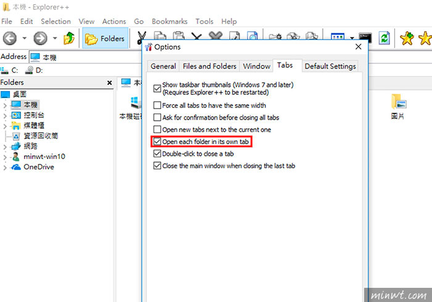Switch to Default Settings tab
Viewport: 432px width, 302px height.
point(330,67)
